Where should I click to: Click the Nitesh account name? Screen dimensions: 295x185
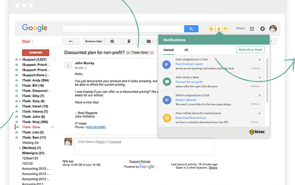click(240, 28)
